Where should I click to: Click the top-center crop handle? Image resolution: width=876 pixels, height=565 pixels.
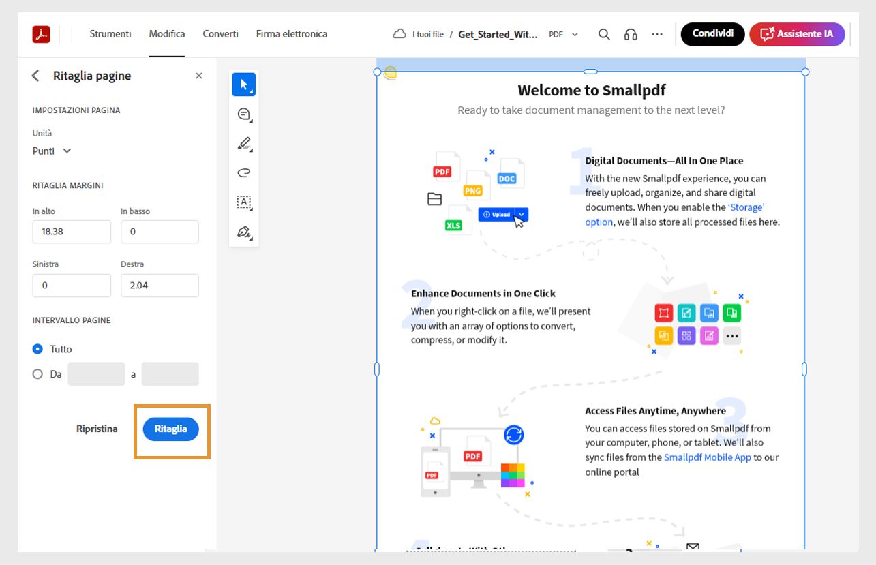[x=591, y=72]
